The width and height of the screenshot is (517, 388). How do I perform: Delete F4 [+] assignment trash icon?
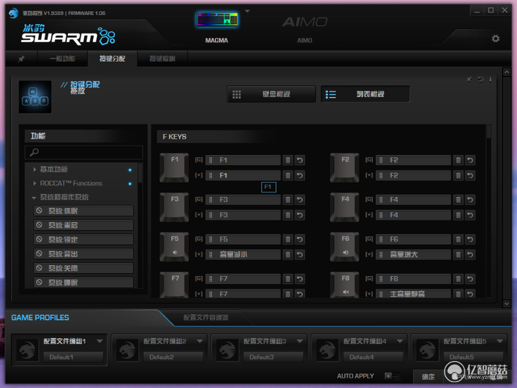pos(458,215)
